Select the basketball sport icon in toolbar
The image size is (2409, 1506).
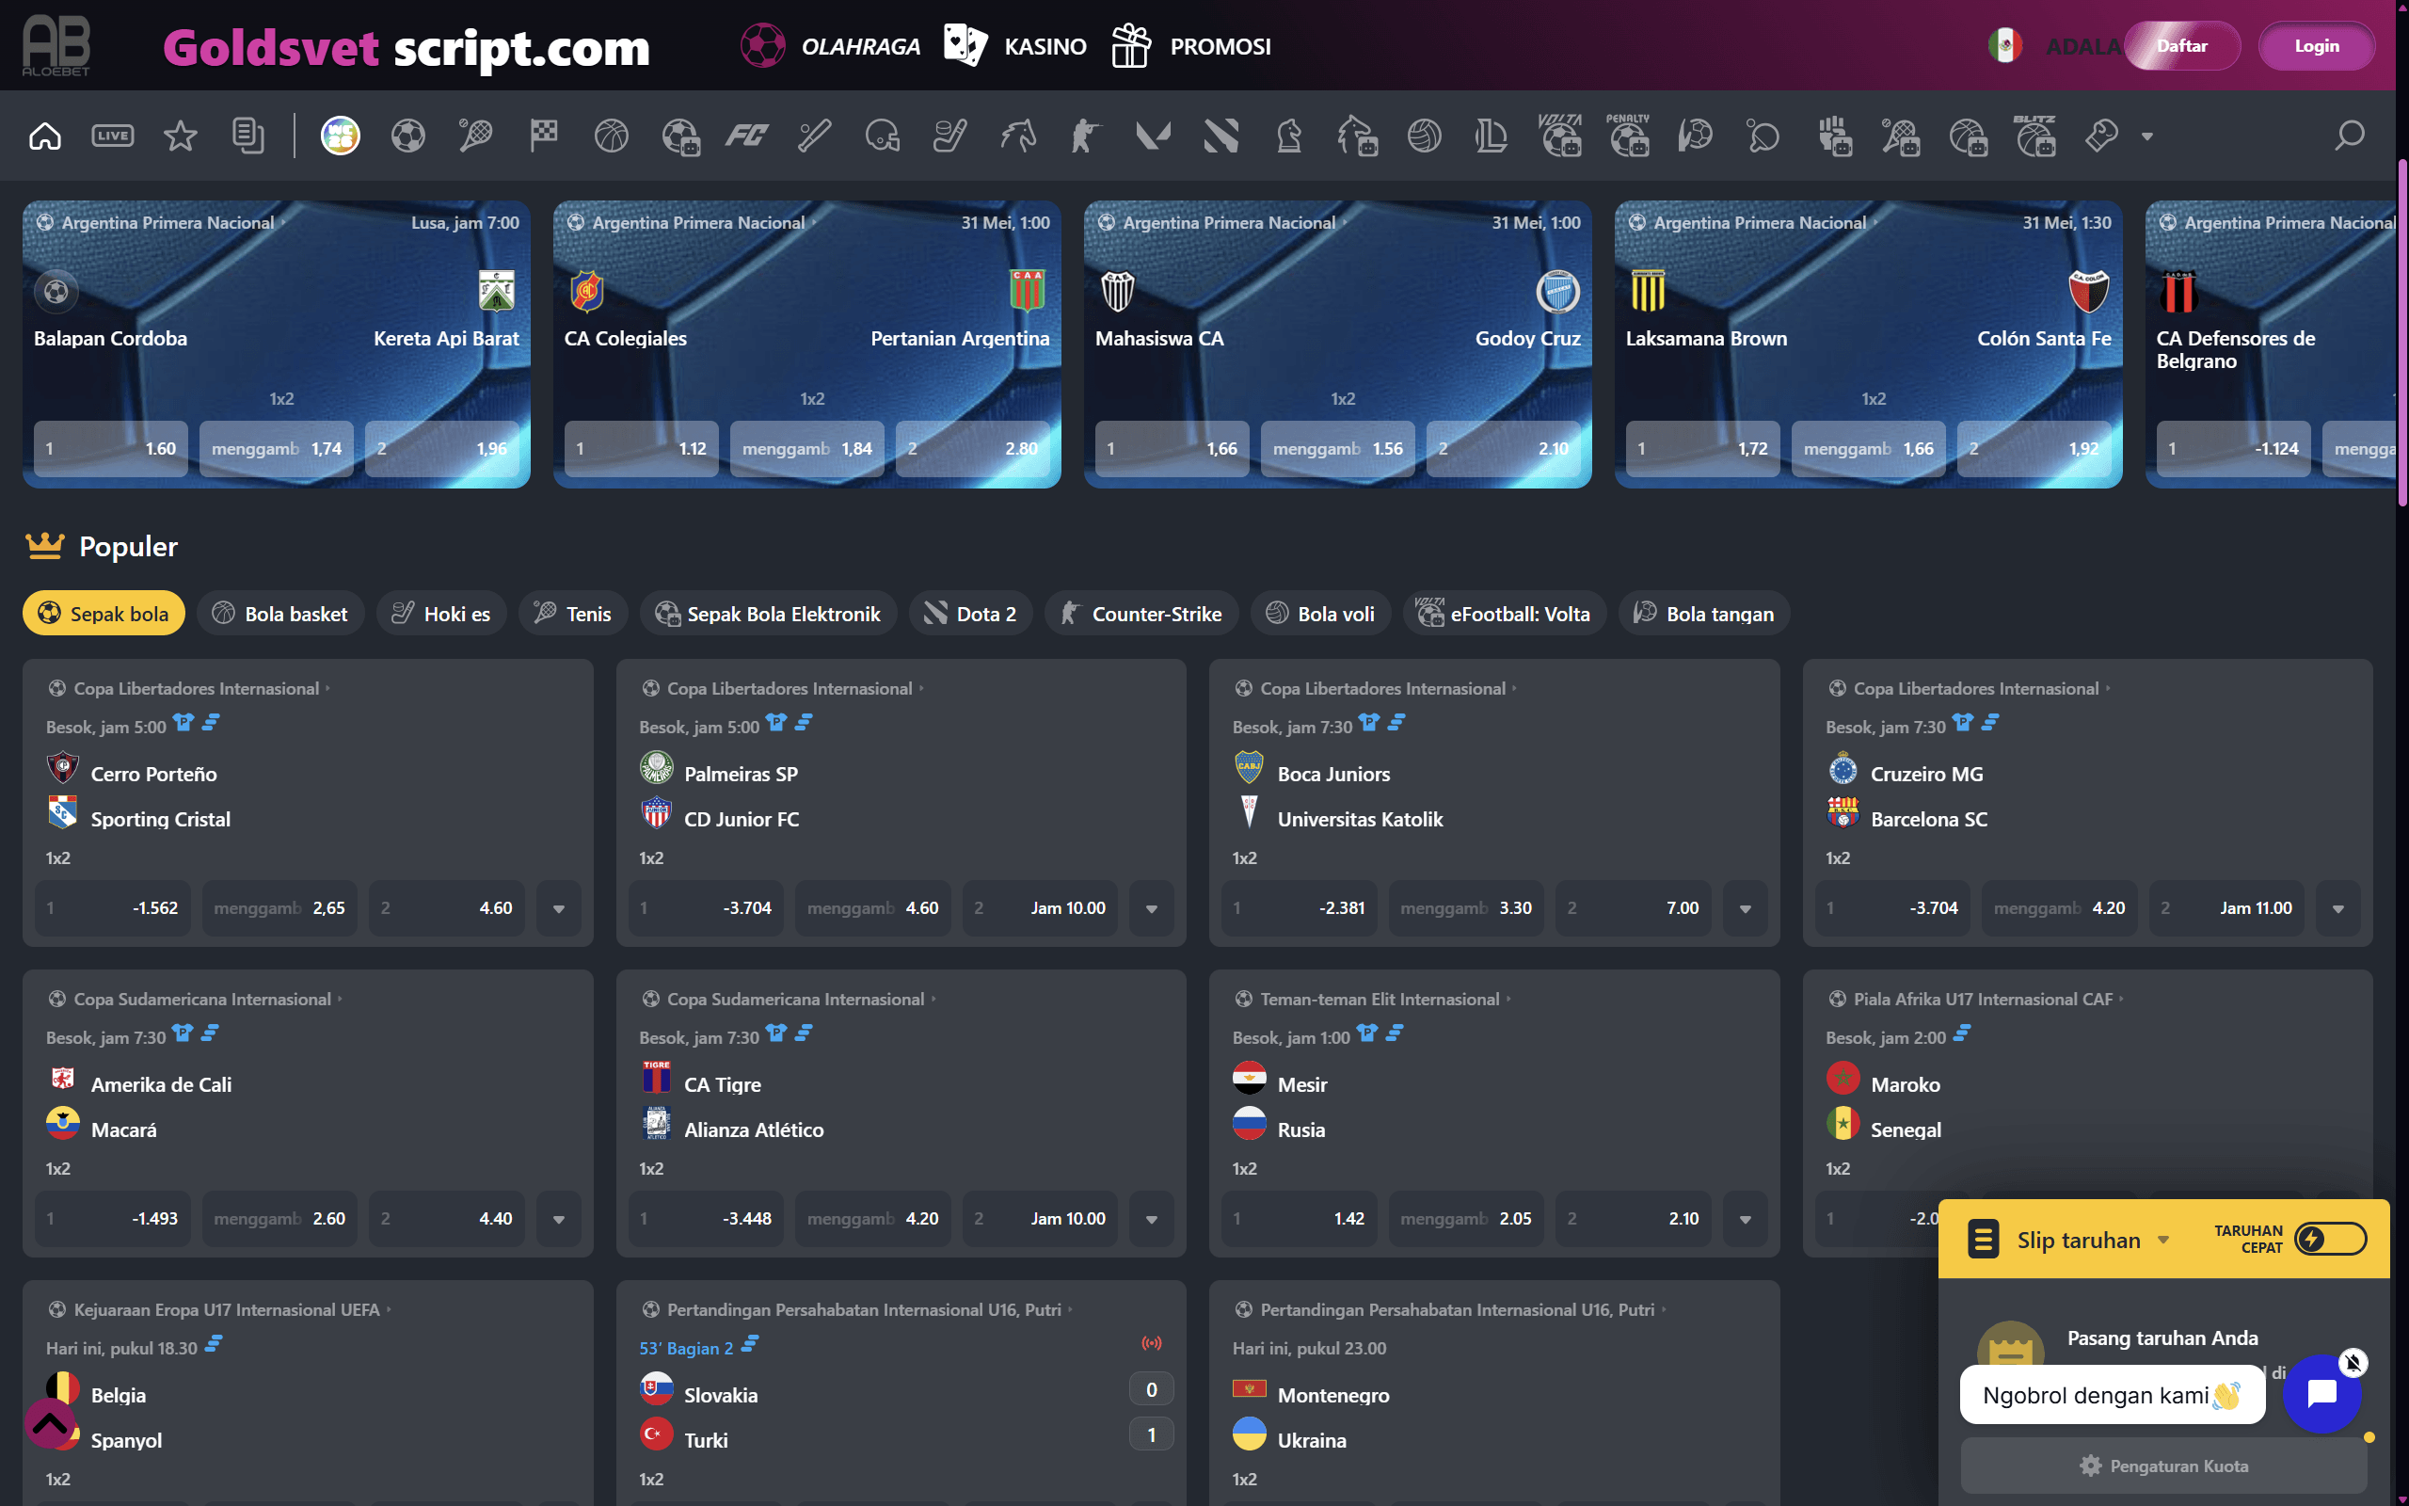[612, 136]
